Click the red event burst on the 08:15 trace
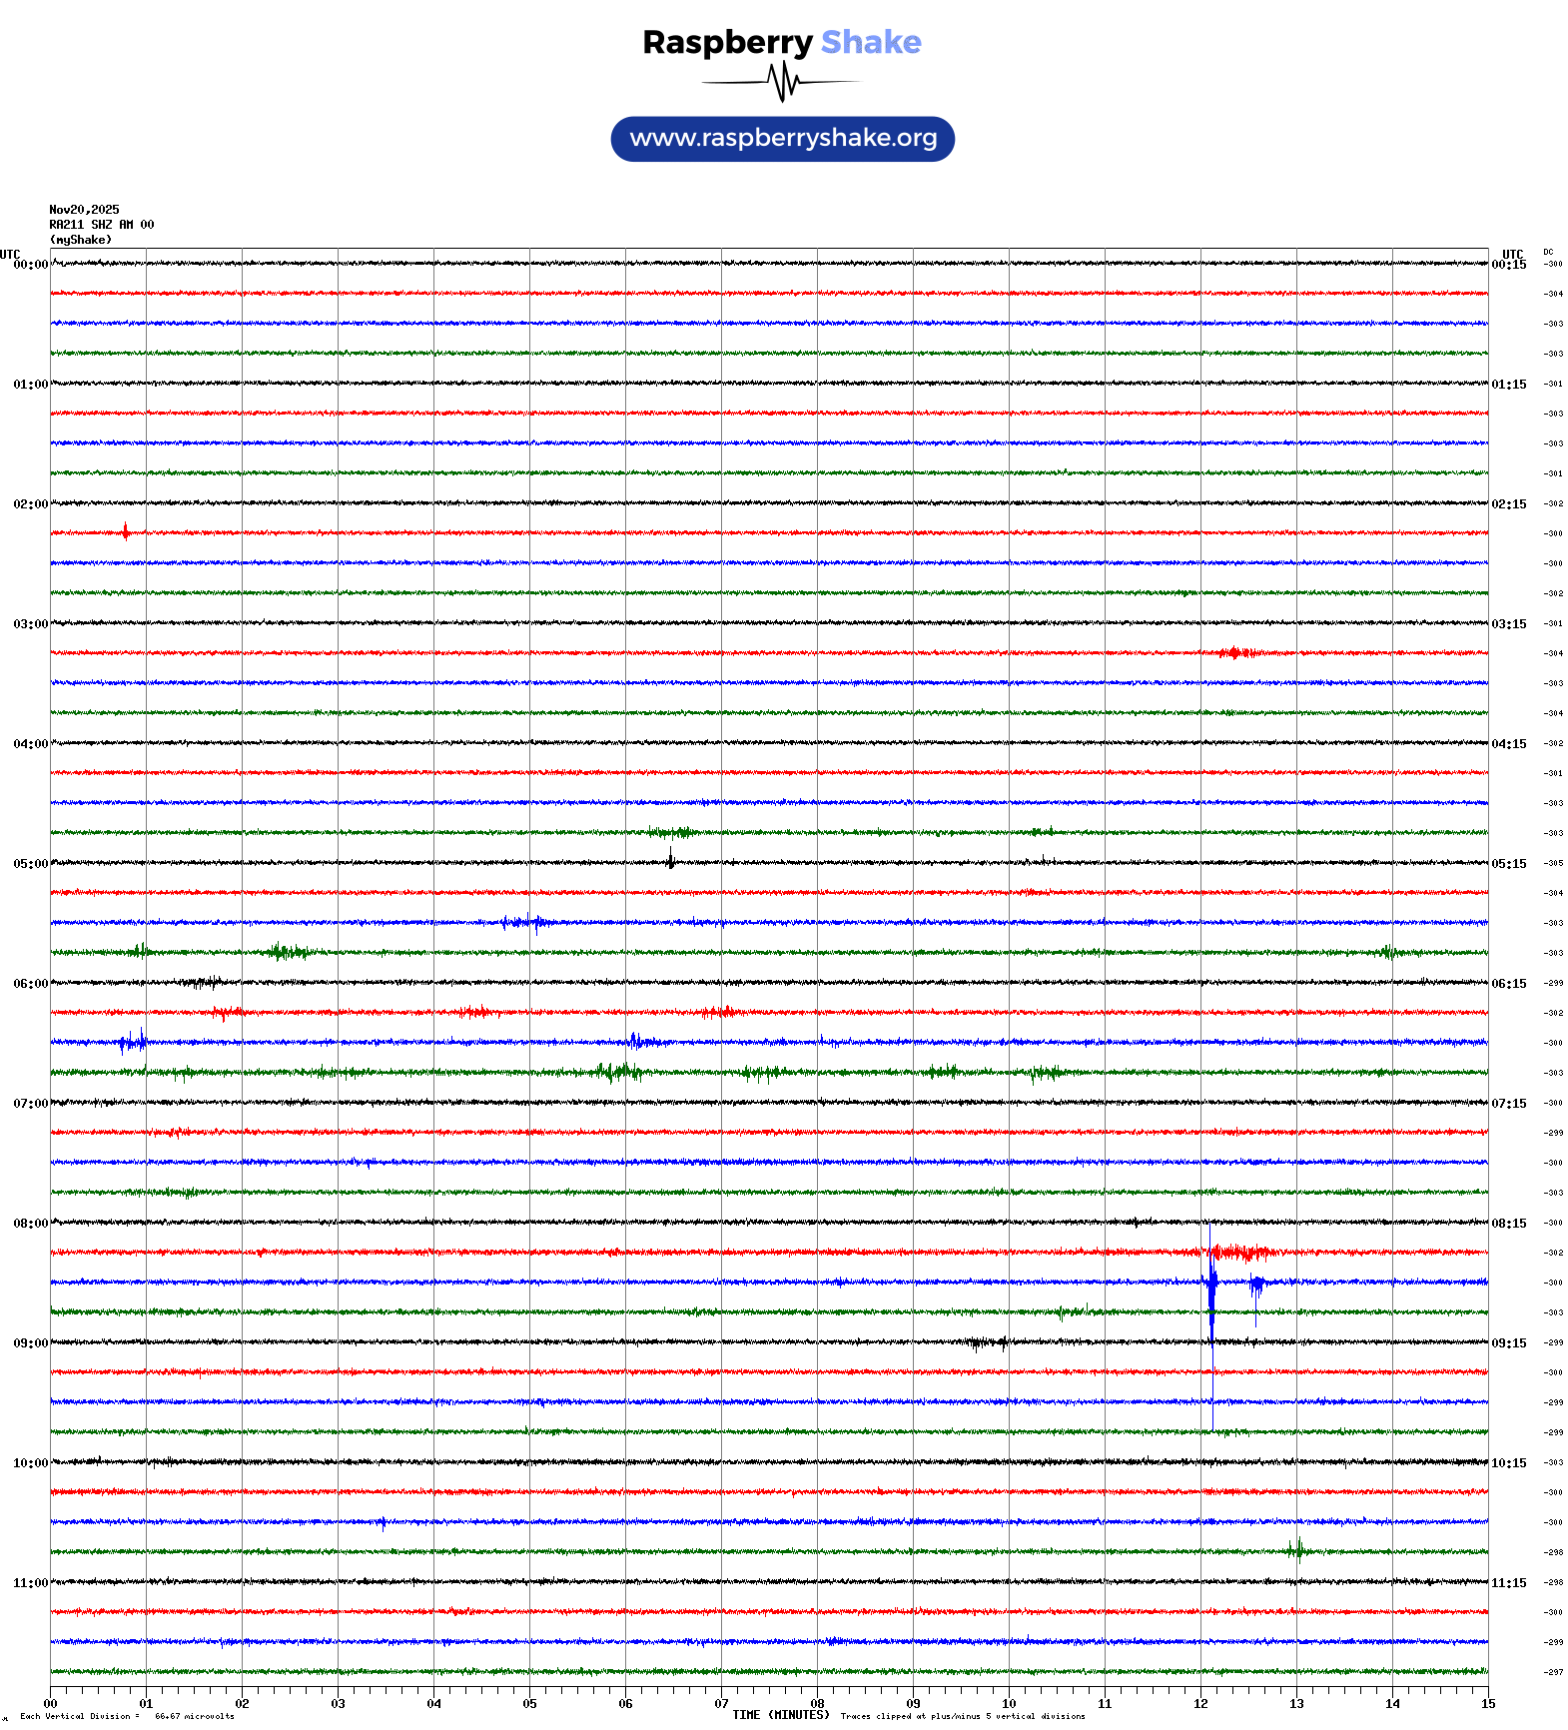Image resolution: width=1568 pixels, height=1730 pixels. click(x=1236, y=1252)
